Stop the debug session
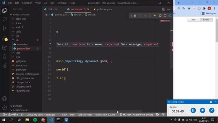 (165, 16)
